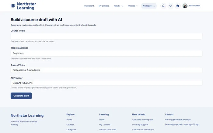Click the 'Here to help' footer heading
The image size is (213, 133).
point(138,114)
